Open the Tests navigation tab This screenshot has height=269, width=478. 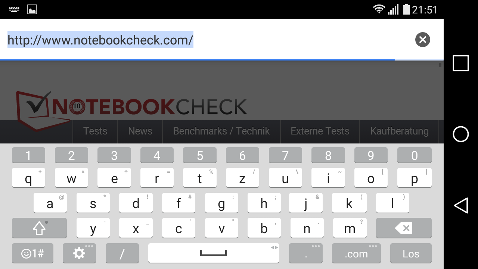coord(95,131)
